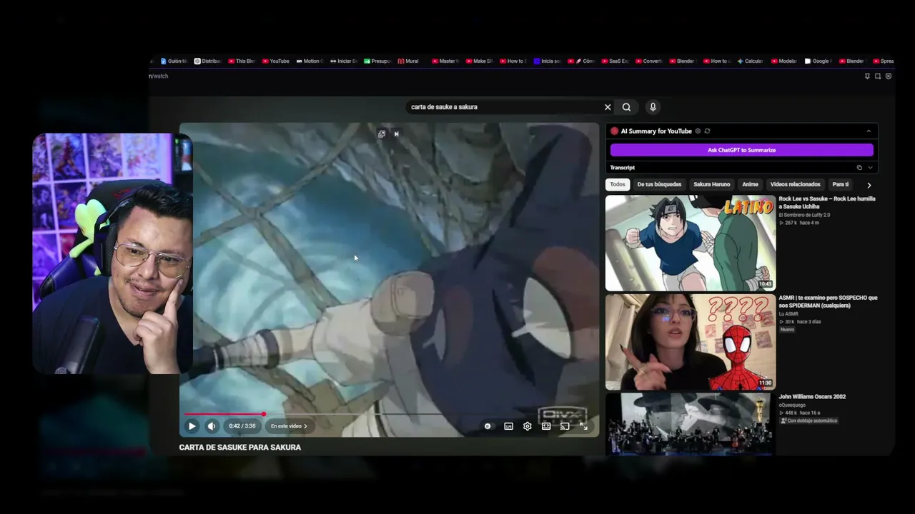The height and width of the screenshot is (514, 915).
Task: Open the 'Modelar' bookmark
Action: coord(784,61)
